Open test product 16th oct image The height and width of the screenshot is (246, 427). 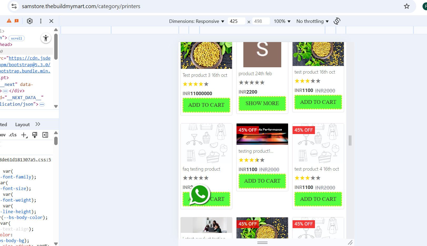[318, 54]
